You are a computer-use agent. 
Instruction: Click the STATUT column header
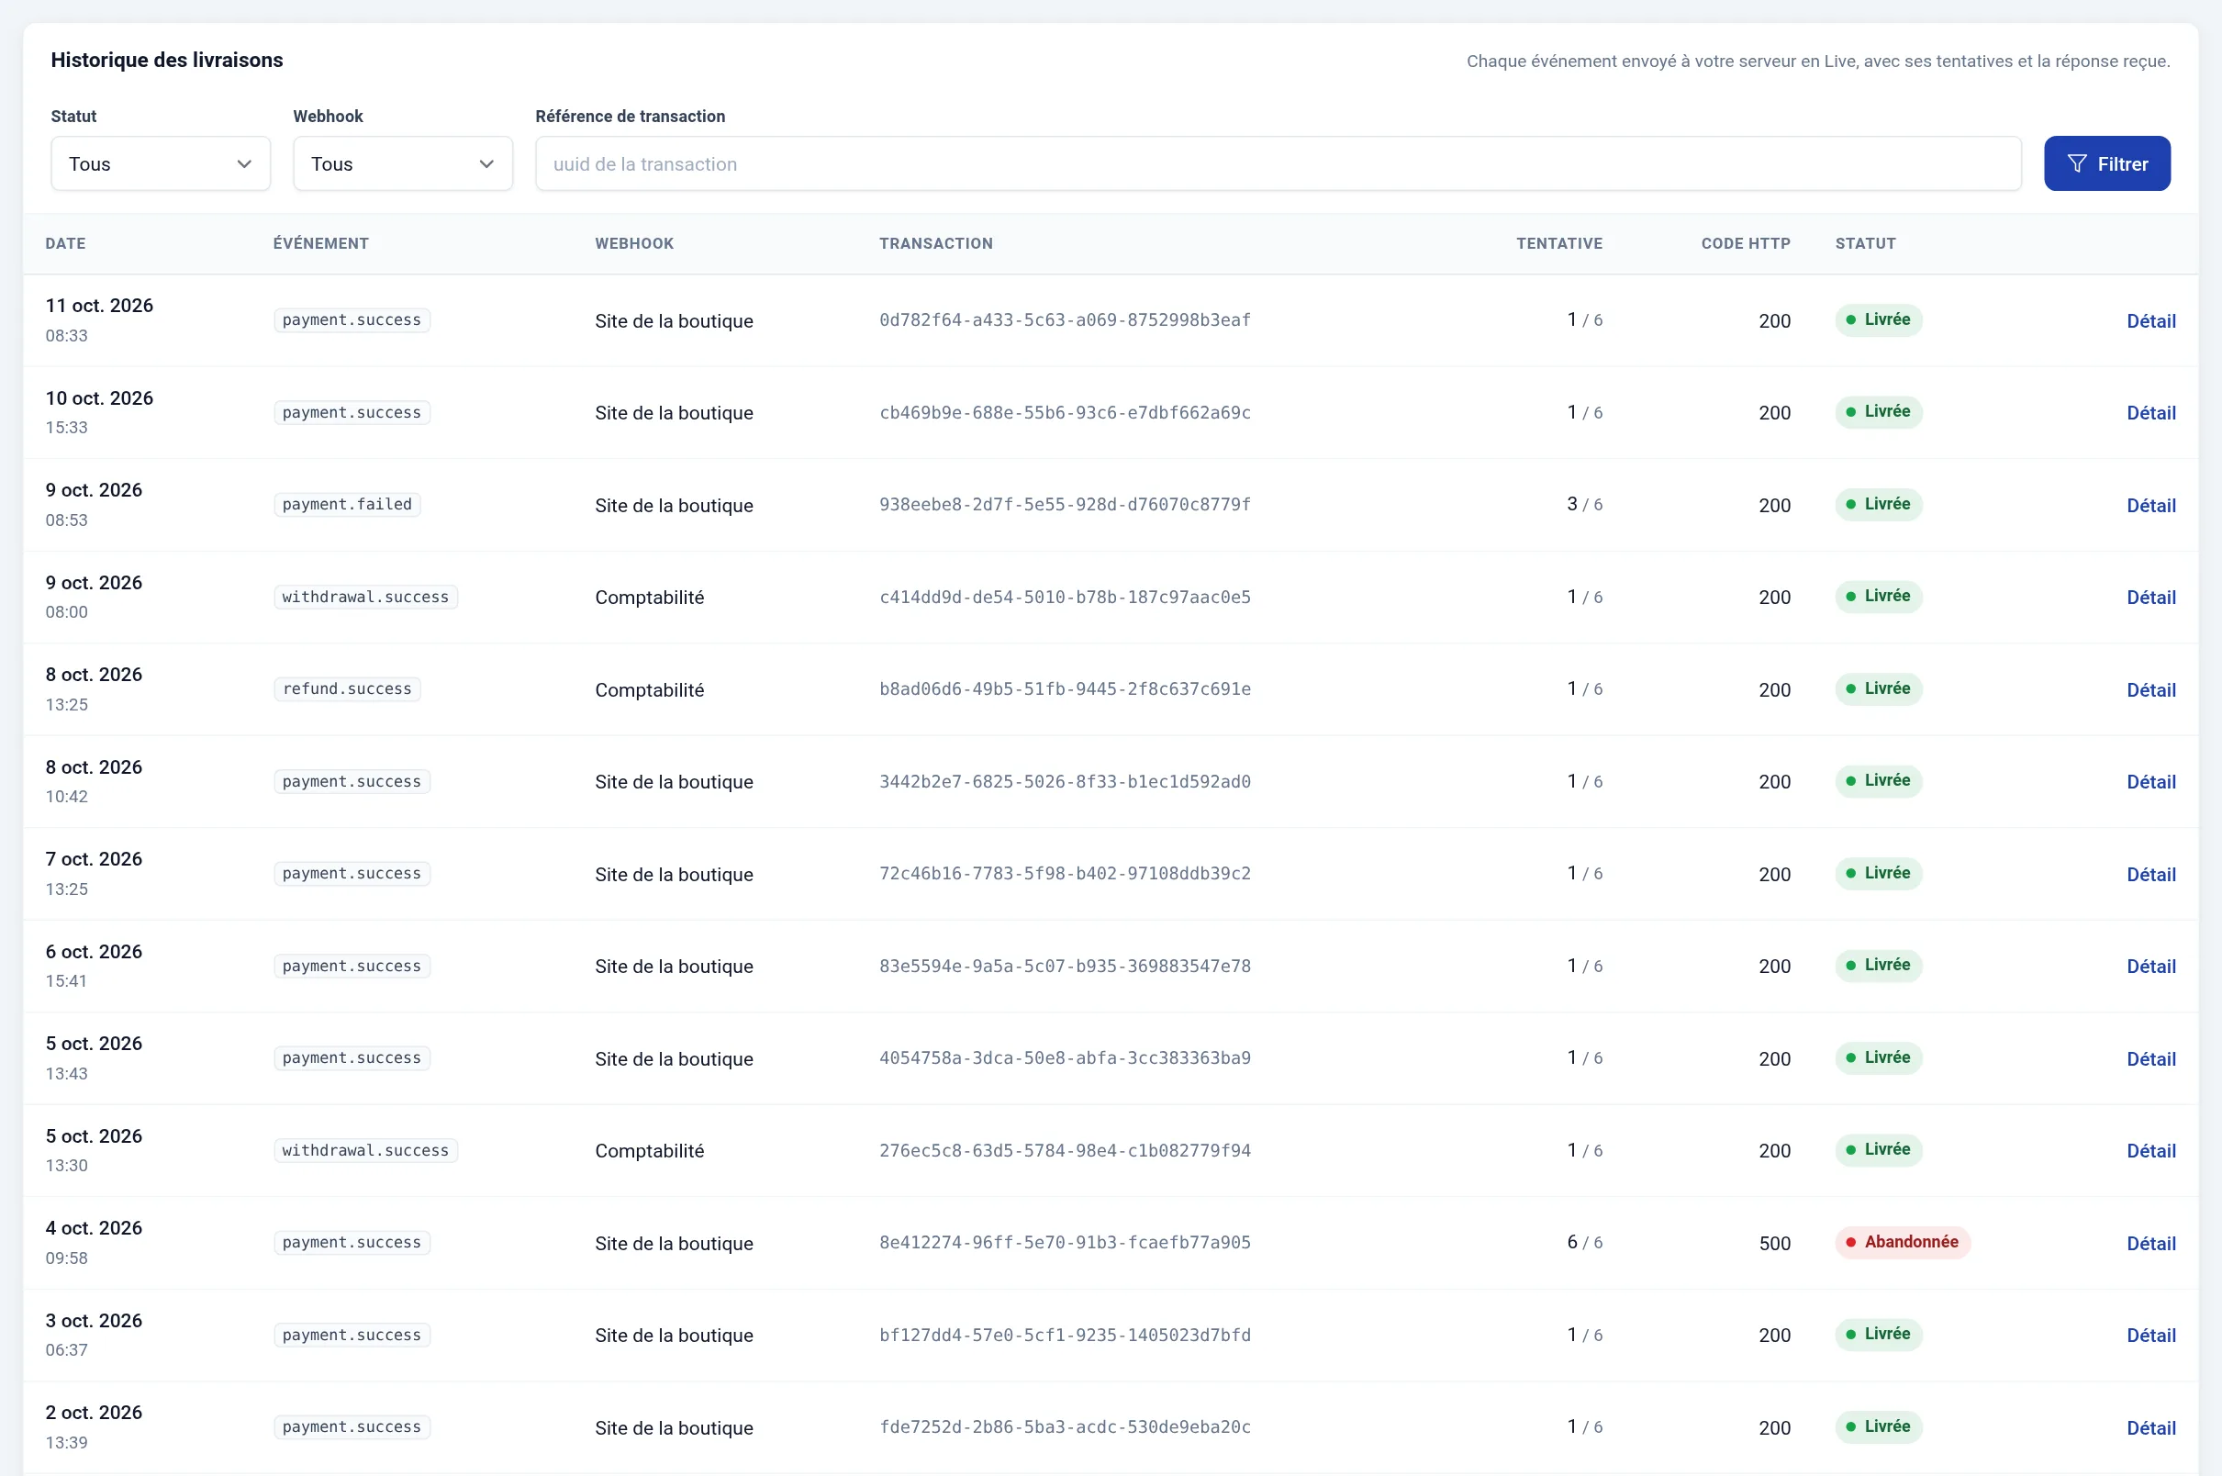pos(1865,244)
